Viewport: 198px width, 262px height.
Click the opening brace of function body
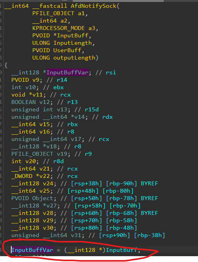click(x=6, y=65)
